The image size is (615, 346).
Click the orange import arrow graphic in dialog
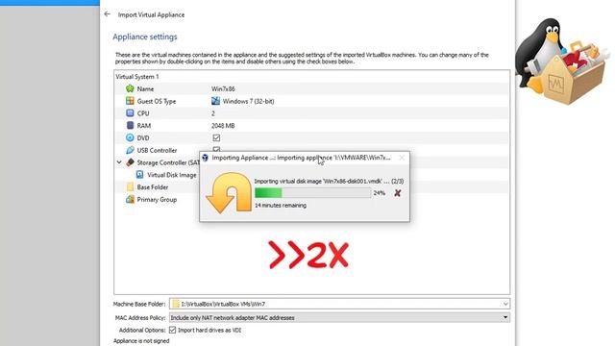(229, 192)
